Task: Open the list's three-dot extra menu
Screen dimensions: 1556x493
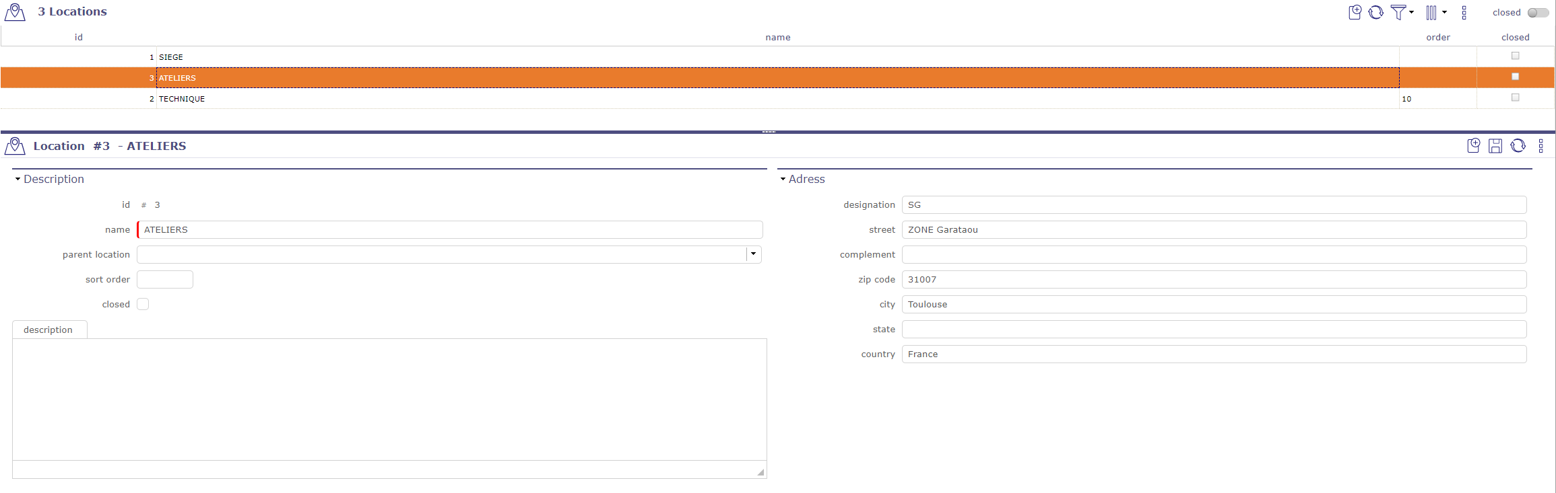Action: click(x=1464, y=12)
